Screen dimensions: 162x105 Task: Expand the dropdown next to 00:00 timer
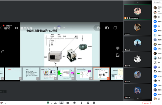(64, 28)
